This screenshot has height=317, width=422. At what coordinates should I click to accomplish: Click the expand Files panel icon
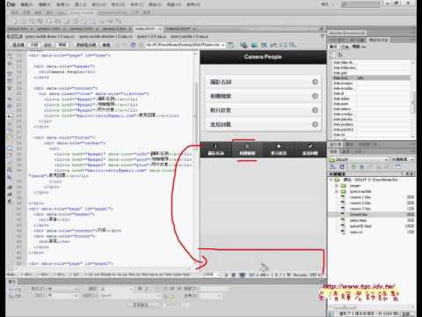[397, 166]
